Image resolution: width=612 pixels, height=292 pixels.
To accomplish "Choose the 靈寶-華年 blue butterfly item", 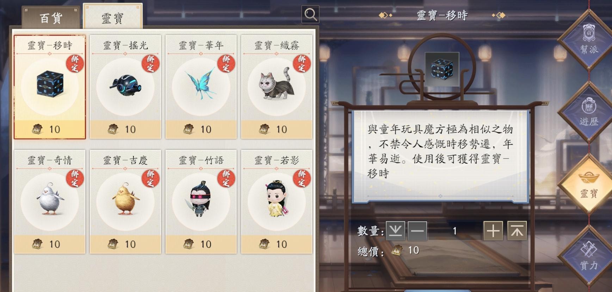I will click(201, 87).
